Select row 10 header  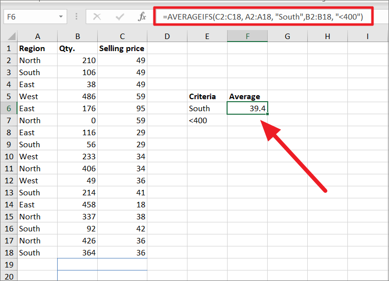pos(9,156)
